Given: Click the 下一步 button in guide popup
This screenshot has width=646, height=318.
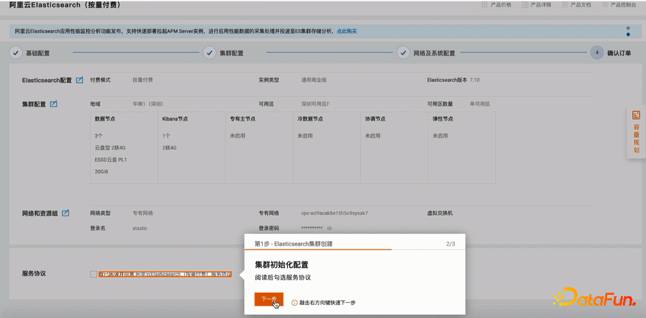Looking at the screenshot, I should [269, 300].
